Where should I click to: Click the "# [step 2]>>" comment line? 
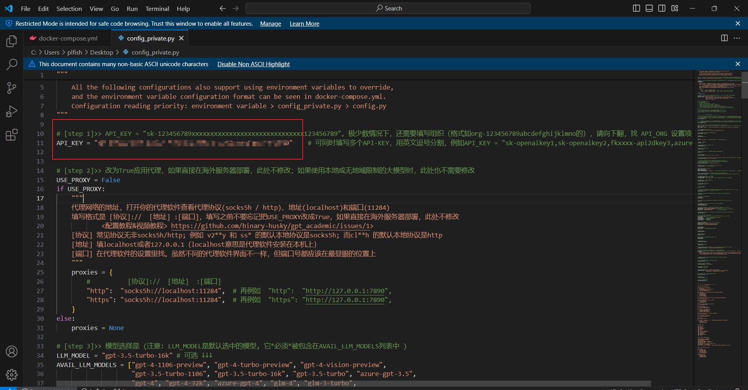click(266, 170)
